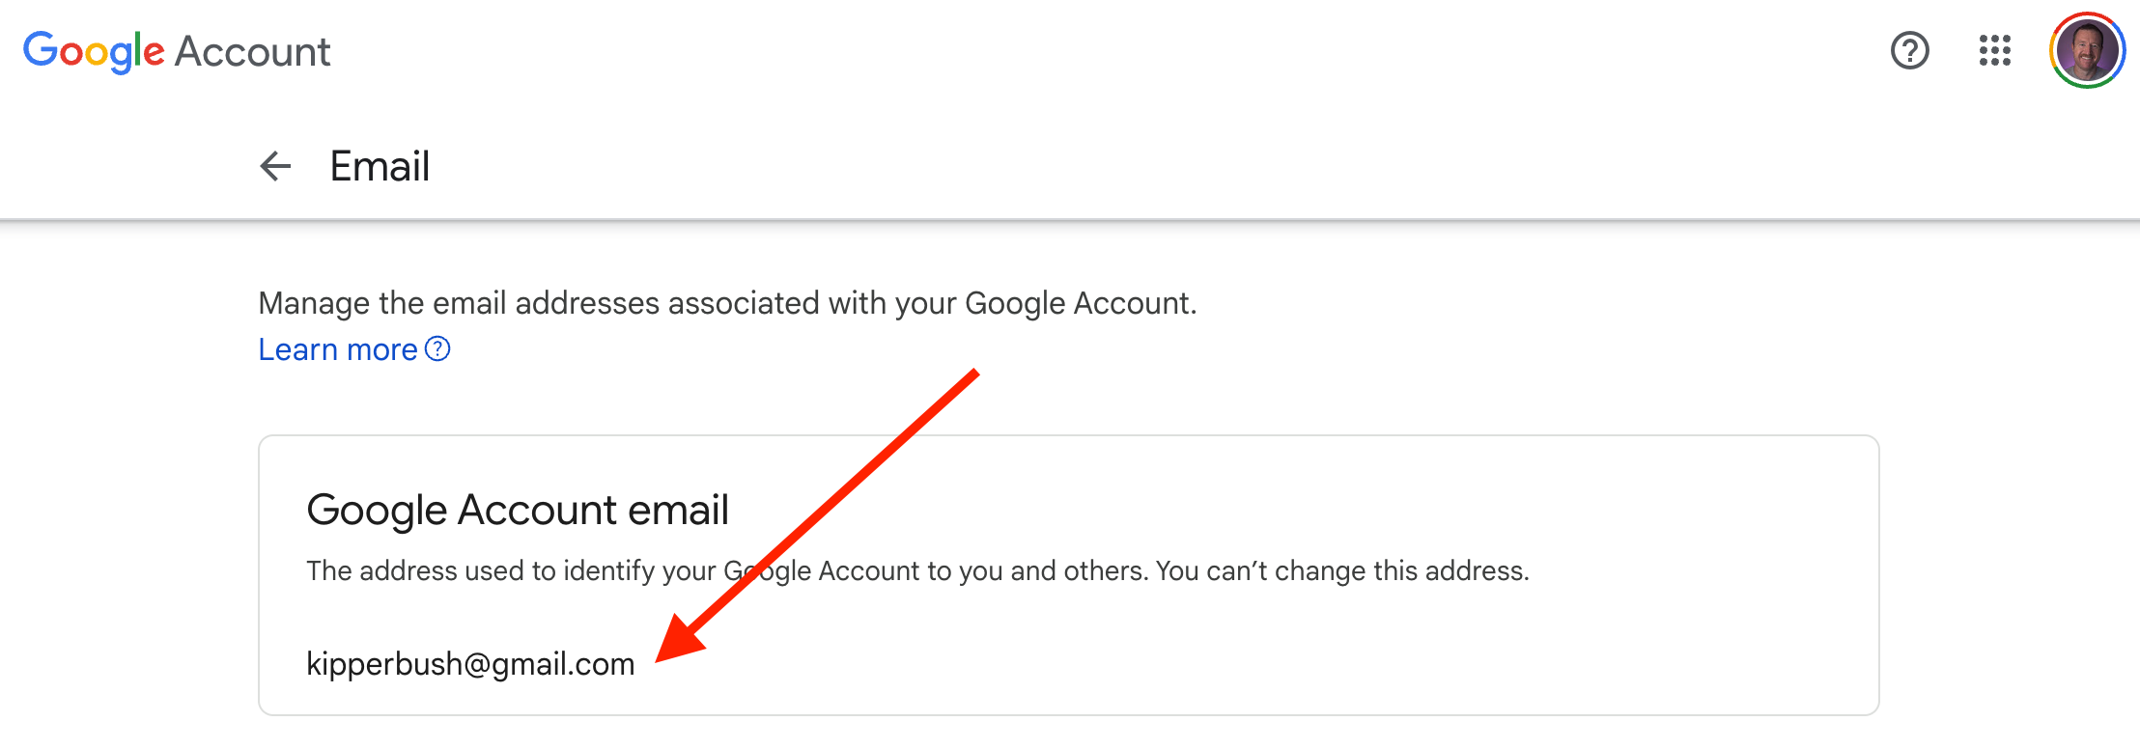Click the small help icon beside Learn more
Screen dimensions: 2140x749
point(437,348)
